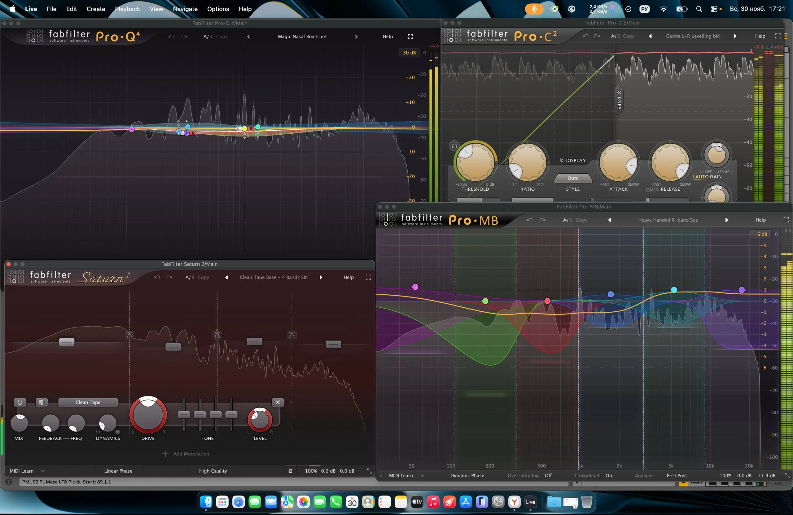Open the Magic Nasal Box Cure preset menu
793x515 pixels.
302,37
